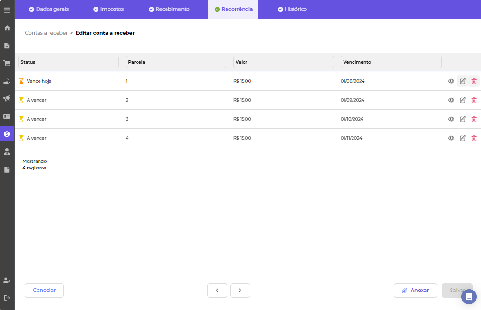Edit installment 1 with the pencil icon
The height and width of the screenshot is (310, 481).
point(462,81)
